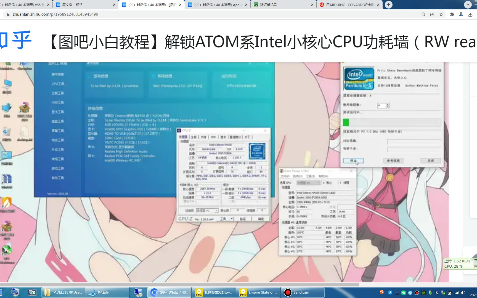
Task: Switch to the 写文章 - 知乎 tab
Action: coord(83,5)
